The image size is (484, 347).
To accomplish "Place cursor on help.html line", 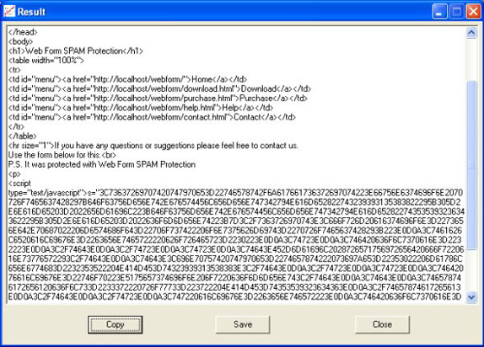I will pos(141,108).
